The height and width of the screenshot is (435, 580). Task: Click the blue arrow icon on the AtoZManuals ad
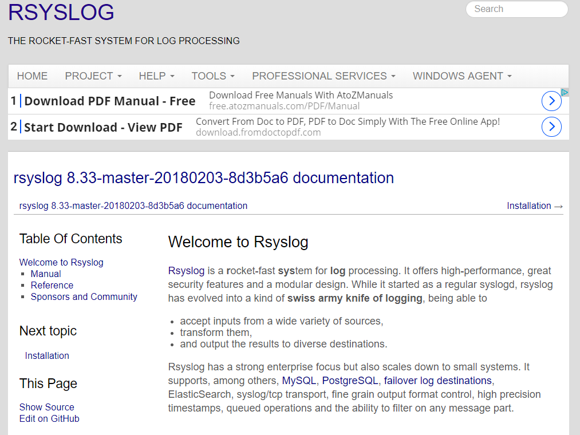tap(551, 100)
